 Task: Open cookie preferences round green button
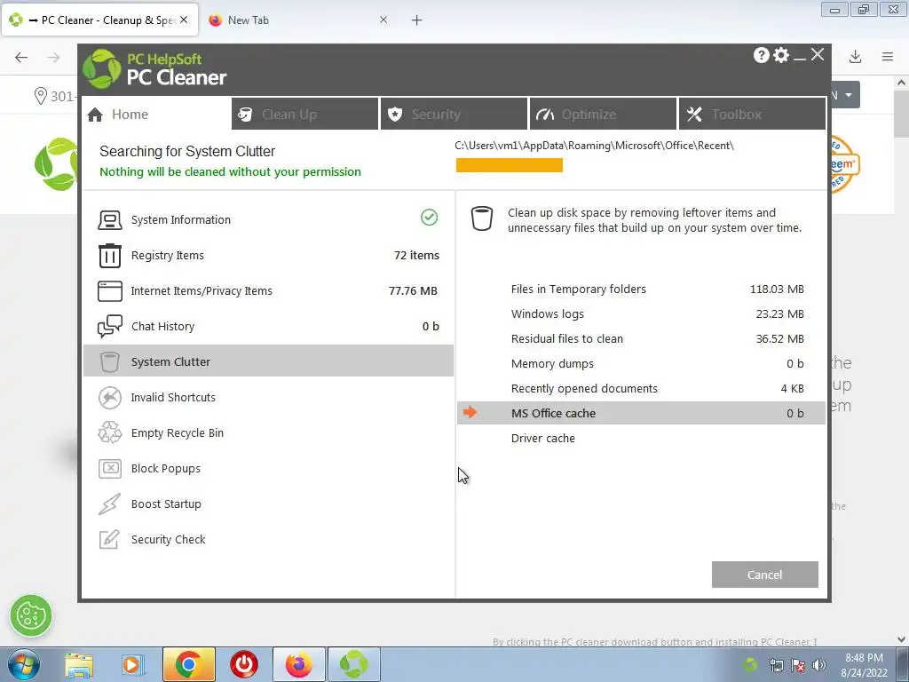coord(31,616)
